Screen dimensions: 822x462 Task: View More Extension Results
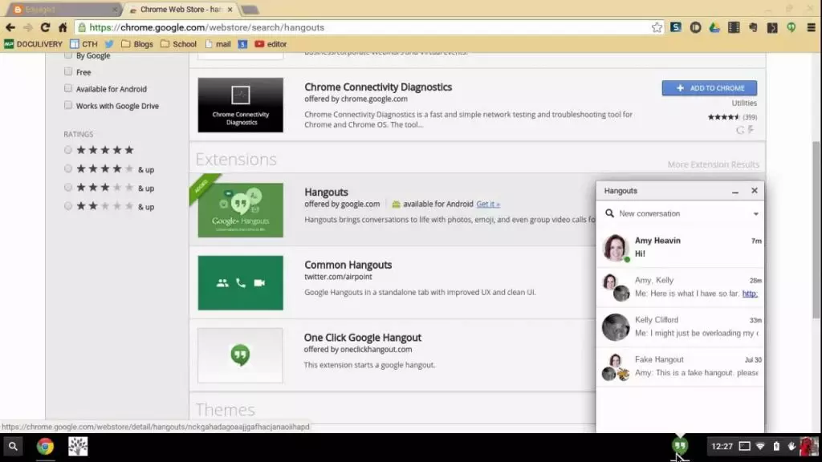tap(713, 164)
